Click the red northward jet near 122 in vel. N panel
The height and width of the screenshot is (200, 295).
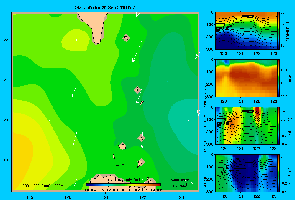[x=257, y=113]
